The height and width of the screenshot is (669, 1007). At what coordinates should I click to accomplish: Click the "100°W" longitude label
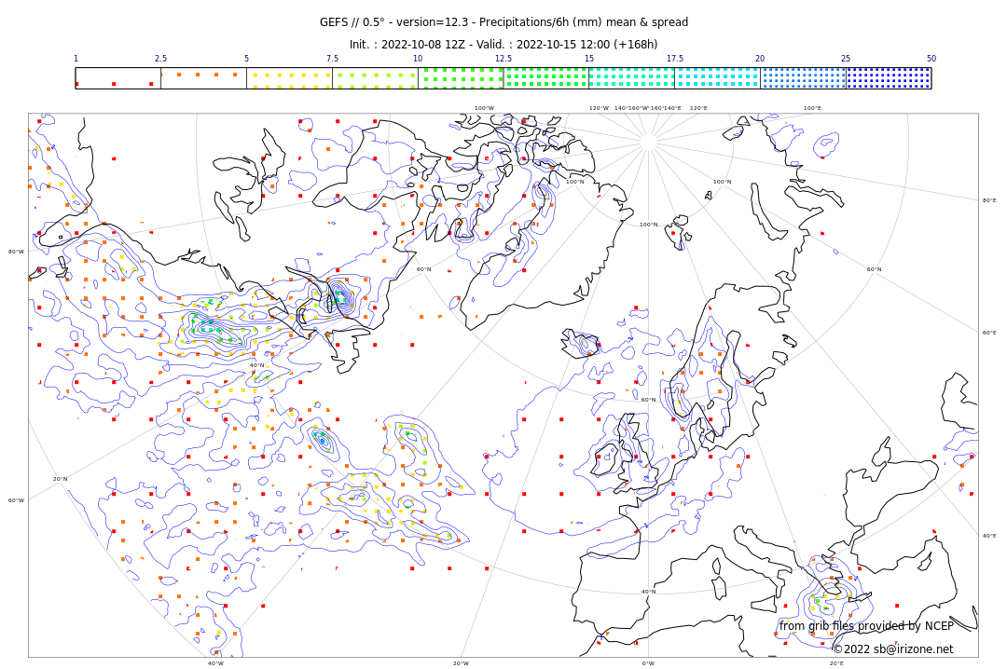[x=484, y=108]
